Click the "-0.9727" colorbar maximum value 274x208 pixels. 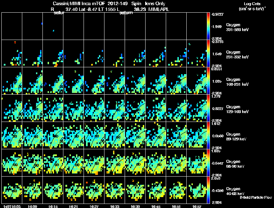217,14
